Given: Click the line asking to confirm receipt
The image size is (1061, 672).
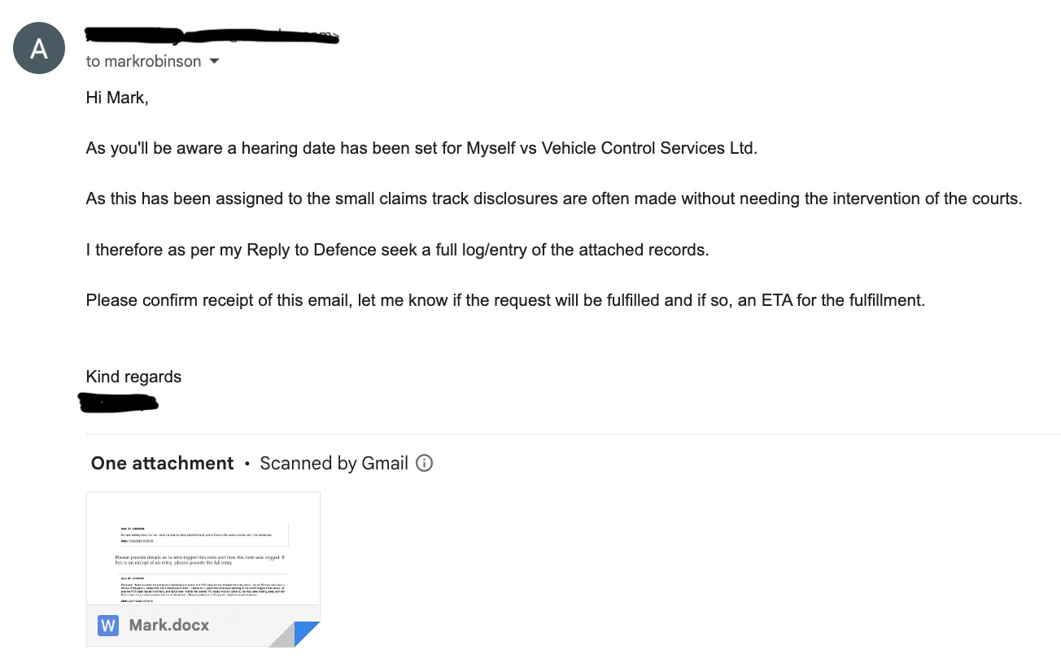Looking at the screenshot, I should tap(505, 300).
